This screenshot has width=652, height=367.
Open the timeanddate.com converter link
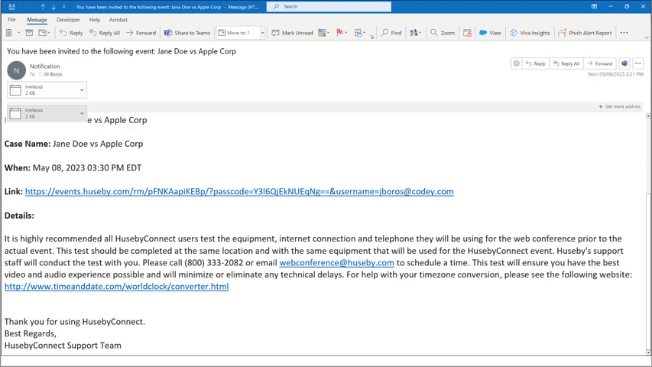click(116, 286)
